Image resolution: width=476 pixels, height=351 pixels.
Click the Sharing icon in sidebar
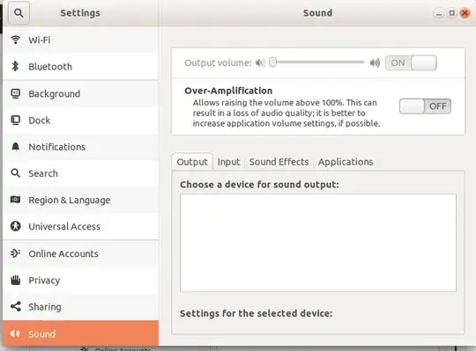(16, 306)
